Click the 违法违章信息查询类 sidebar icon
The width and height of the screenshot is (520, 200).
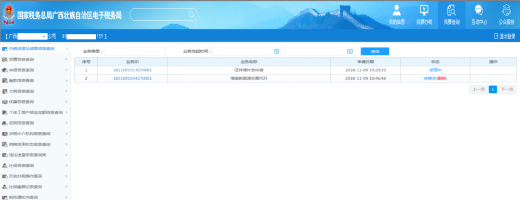click(x=5, y=155)
